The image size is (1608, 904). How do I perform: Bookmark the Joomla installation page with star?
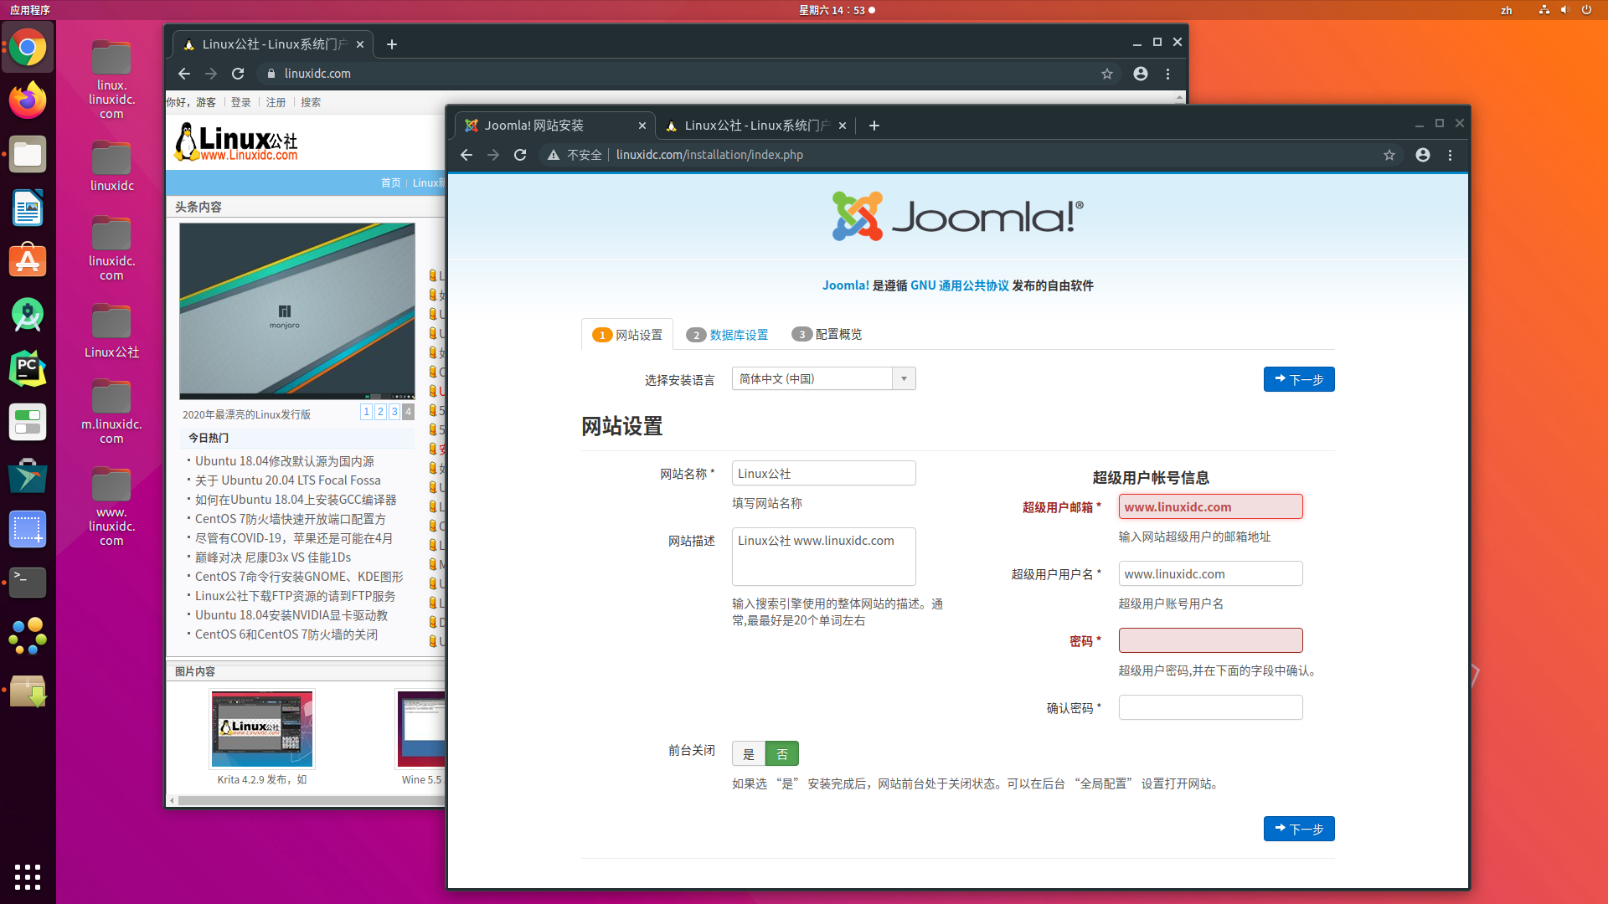click(x=1389, y=155)
